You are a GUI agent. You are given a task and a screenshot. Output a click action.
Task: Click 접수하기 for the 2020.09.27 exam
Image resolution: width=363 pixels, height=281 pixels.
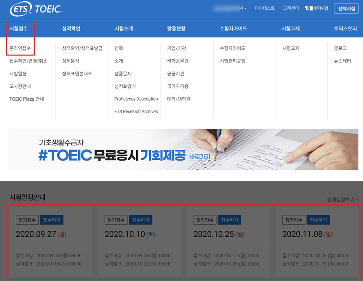pos(52,220)
